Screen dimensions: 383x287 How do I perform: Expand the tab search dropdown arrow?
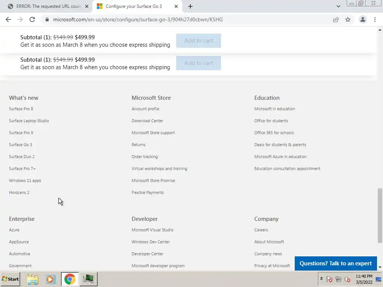tap(338, 6)
